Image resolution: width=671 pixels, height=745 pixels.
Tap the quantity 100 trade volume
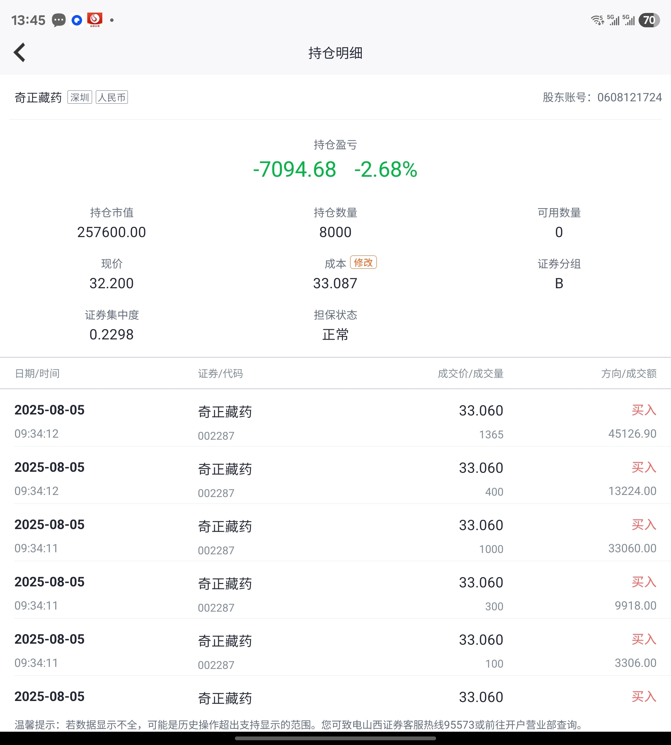click(494, 663)
